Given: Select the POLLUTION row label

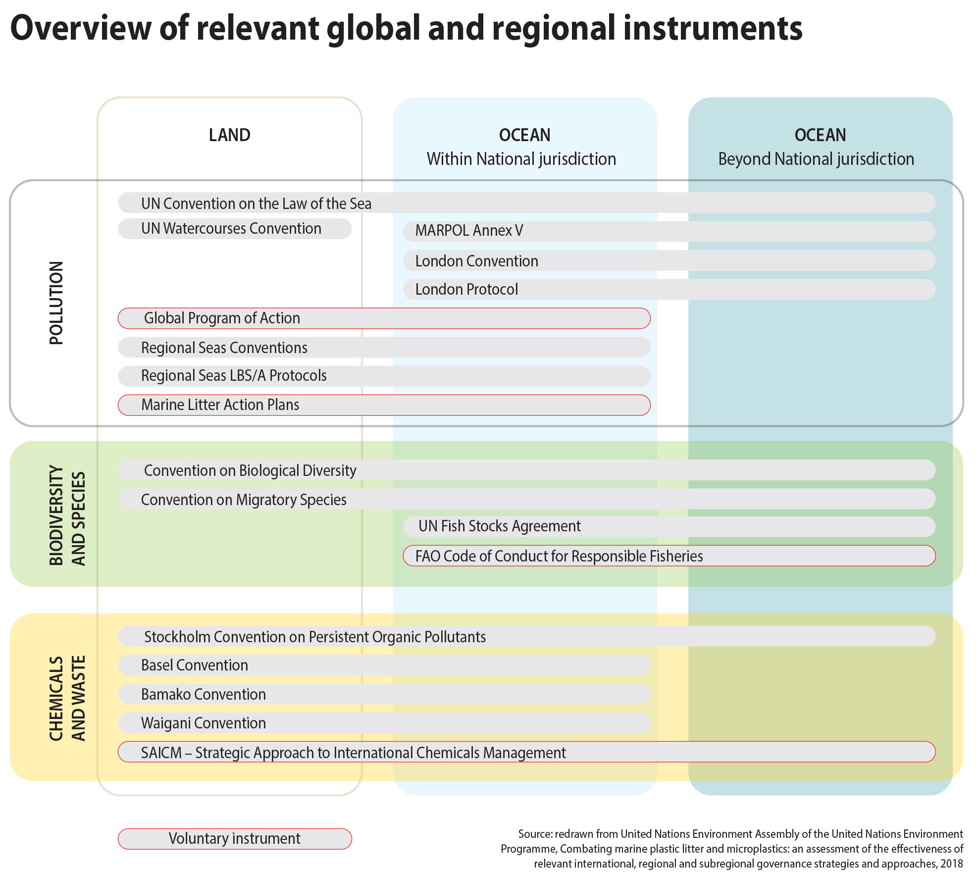Looking at the screenshot, I should tap(56, 303).
